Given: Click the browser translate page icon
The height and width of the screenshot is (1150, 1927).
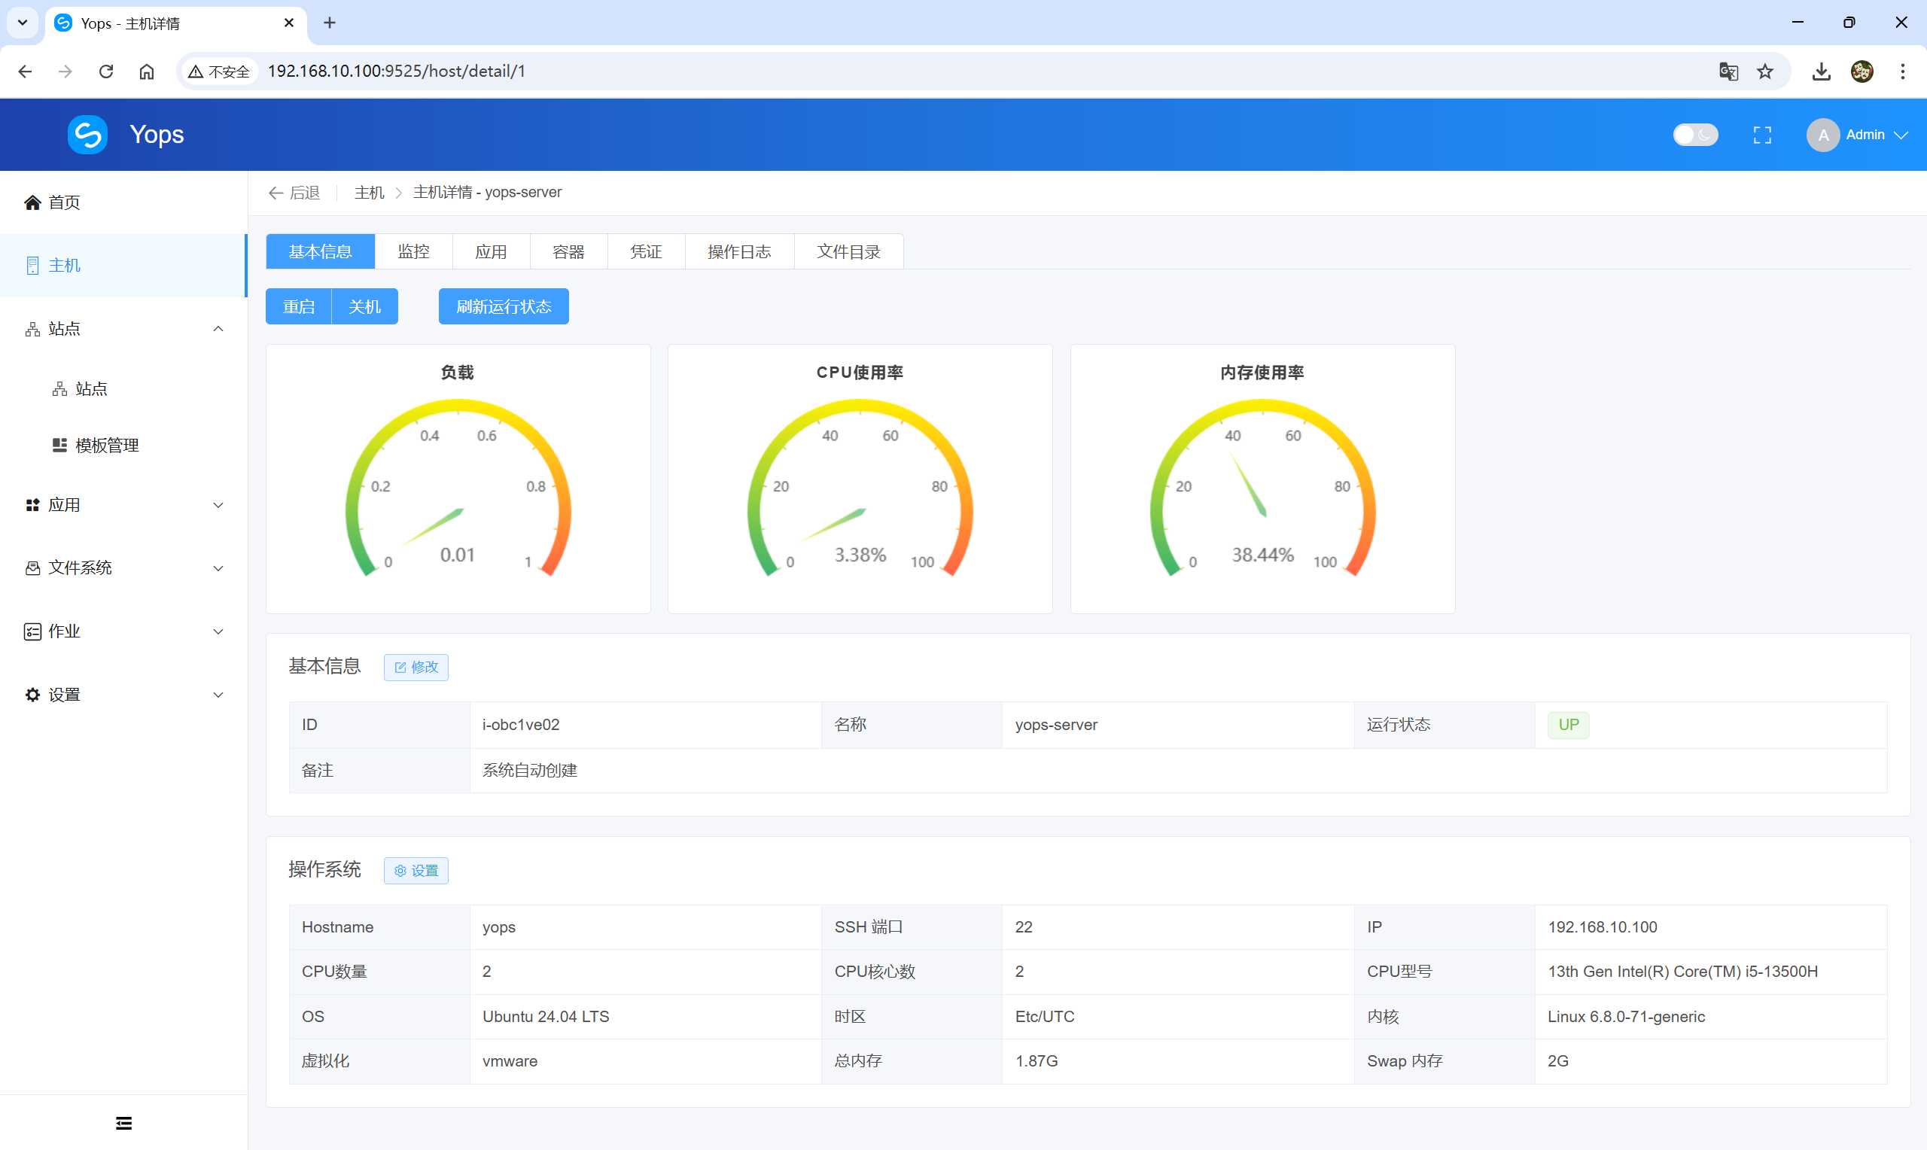Looking at the screenshot, I should tap(1728, 71).
